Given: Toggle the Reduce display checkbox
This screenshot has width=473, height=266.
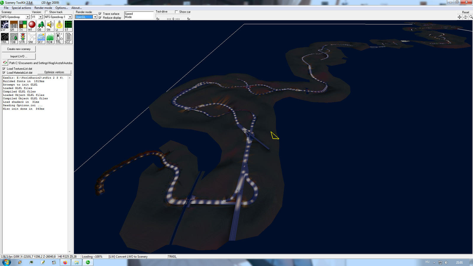Looking at the screenshot, I should [100, 18].
